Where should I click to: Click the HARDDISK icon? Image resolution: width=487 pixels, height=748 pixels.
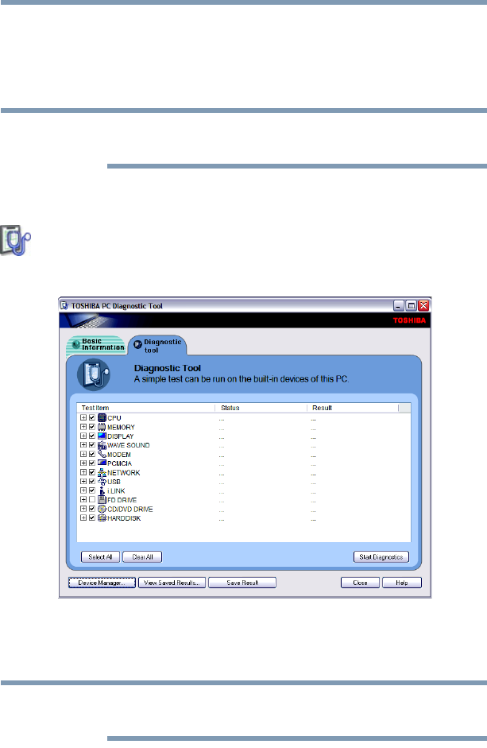pos(102,518)
